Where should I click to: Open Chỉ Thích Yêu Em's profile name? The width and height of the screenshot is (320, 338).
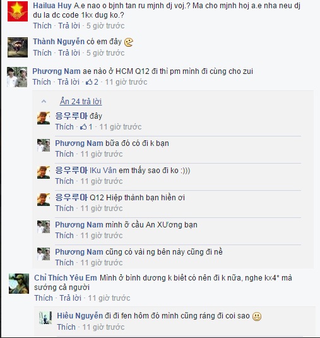tap(66, 277)
